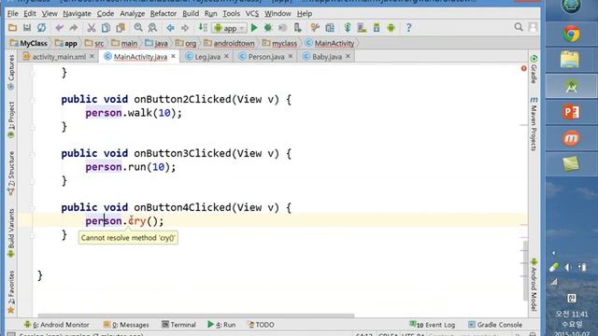Viewport: 598px width, 336px height.
Task: Open the TODO tool window
Action: coord(262,325)
